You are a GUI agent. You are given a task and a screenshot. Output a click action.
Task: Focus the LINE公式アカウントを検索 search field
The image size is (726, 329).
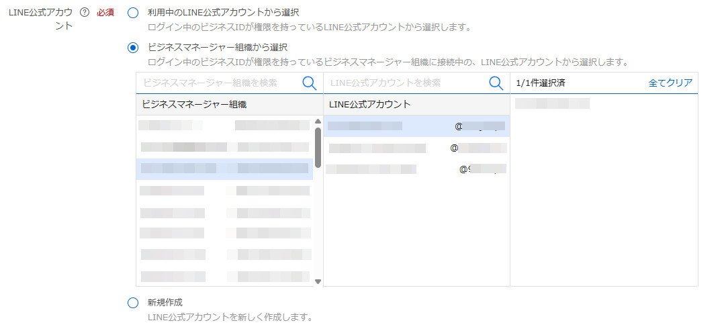pyautogui.click(x=406, y=83)
